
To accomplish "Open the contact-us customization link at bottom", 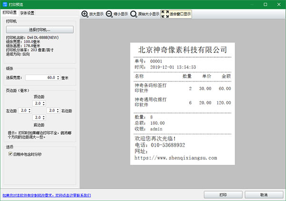I will coord(47,195).
